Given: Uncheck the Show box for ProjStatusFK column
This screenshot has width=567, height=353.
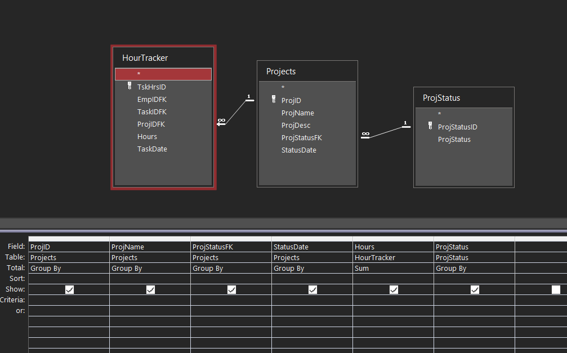Looking at the screenshot, I should tap(231, 290).
